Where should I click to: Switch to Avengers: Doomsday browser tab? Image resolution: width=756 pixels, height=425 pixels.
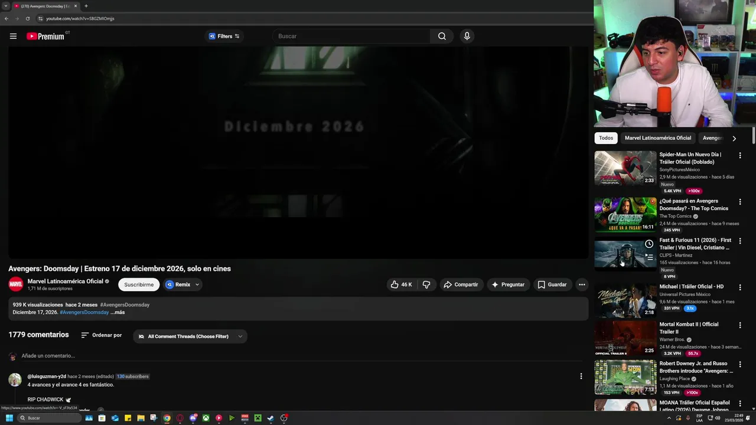(x=46, y=6)
